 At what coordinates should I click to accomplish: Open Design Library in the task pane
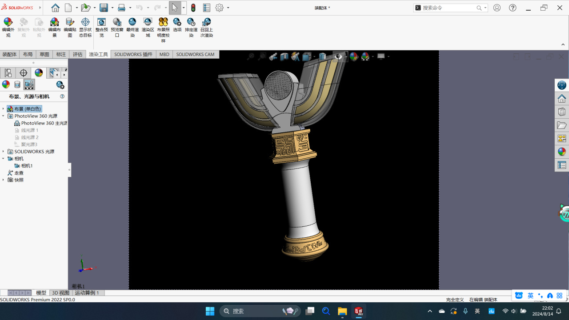pos(562,112)
